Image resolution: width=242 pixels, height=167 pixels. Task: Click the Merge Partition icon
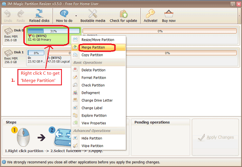pos(75,47)
